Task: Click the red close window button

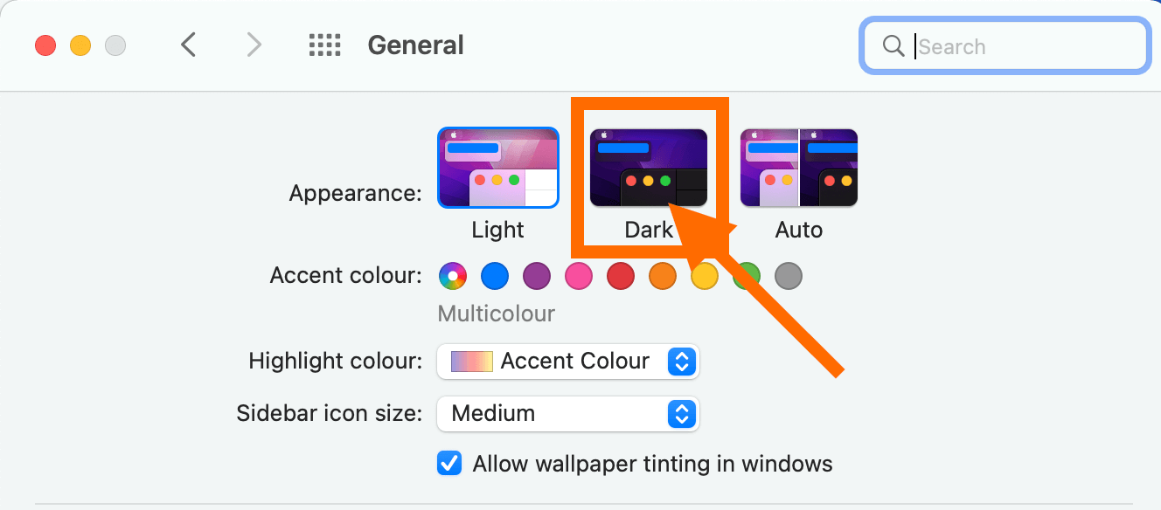Action: (x=45, y=45)
